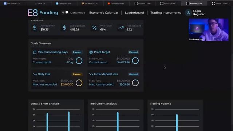Click the $4,000.00 profit target minimum
Image resolution: width=233 pixels, height=131 pixels.
point(123,59)
